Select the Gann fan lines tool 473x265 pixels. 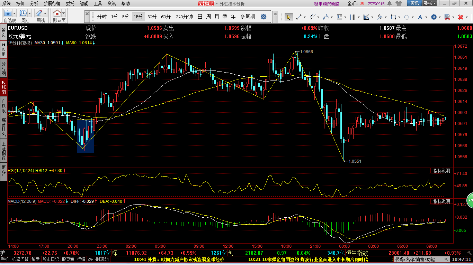(x=366, y=17)
